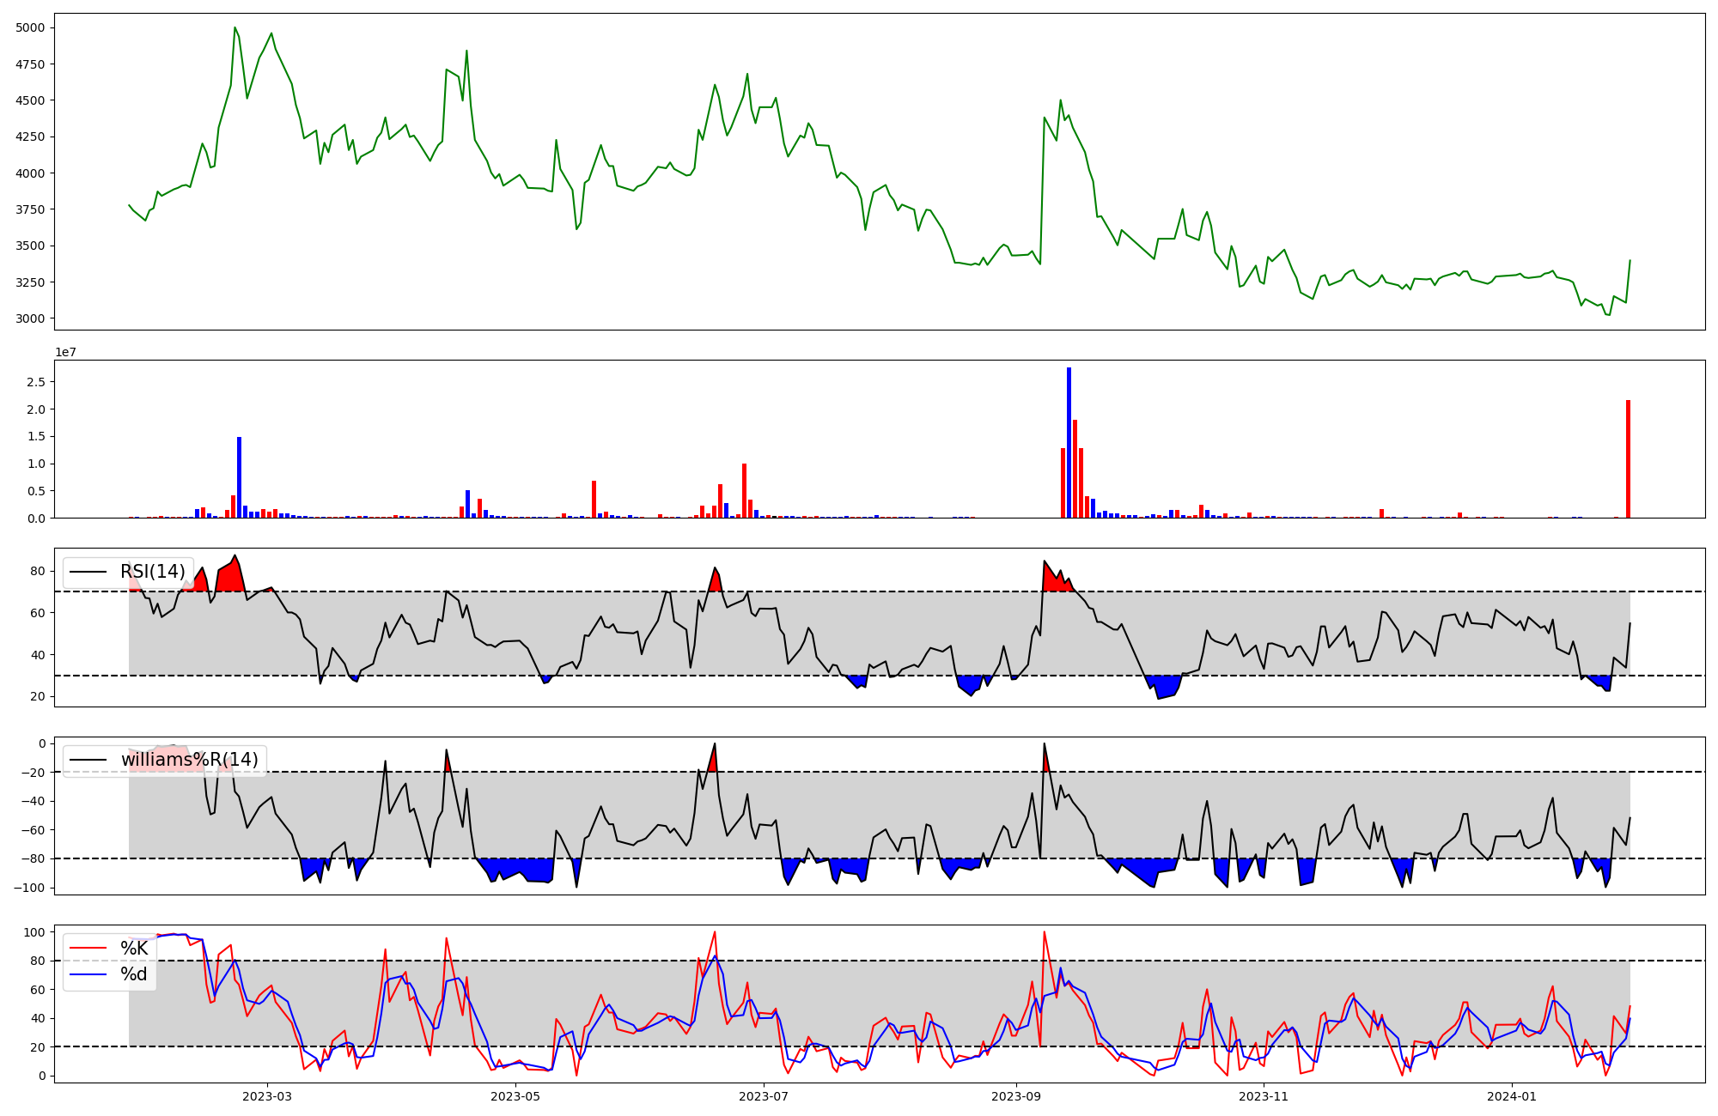
Task: Click the 2023-03 date axis label
Action: click(267, 1096)
